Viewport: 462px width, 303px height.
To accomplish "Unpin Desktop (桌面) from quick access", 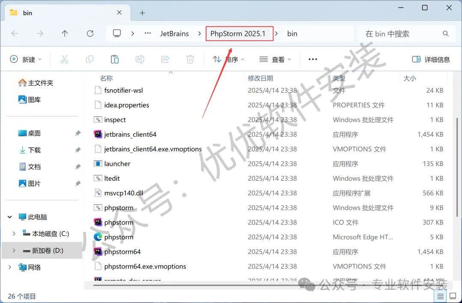I will click(x=77, y=133).
